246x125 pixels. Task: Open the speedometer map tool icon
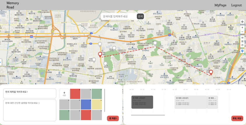(x=242, y=45)
